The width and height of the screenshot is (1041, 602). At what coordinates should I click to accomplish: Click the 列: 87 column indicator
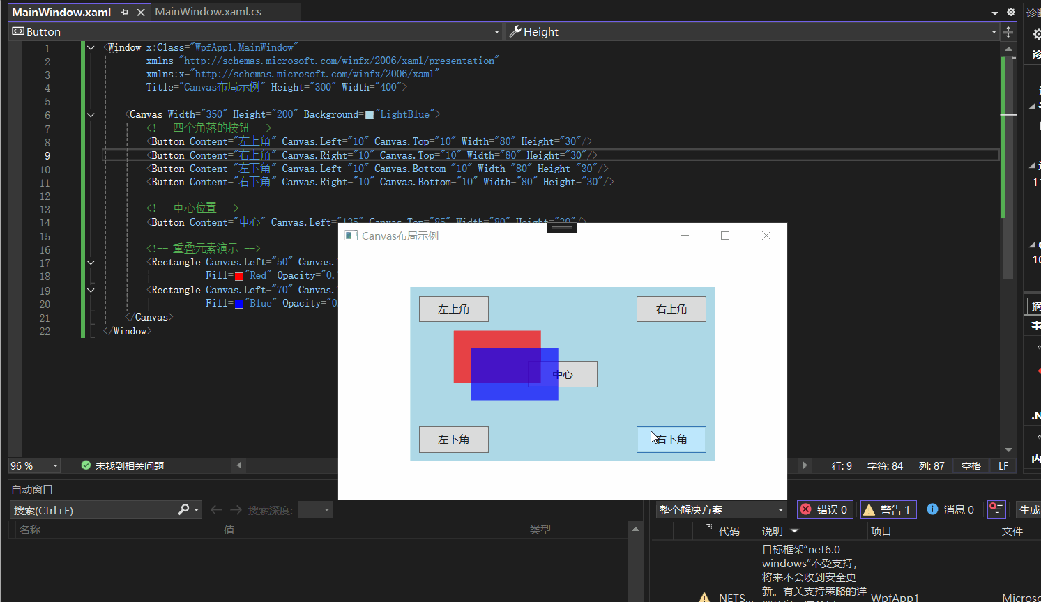click(x=932, y=466)
